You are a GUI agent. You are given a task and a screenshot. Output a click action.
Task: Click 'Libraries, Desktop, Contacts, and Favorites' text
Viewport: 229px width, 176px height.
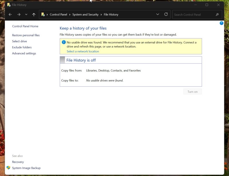click(113, 71)
